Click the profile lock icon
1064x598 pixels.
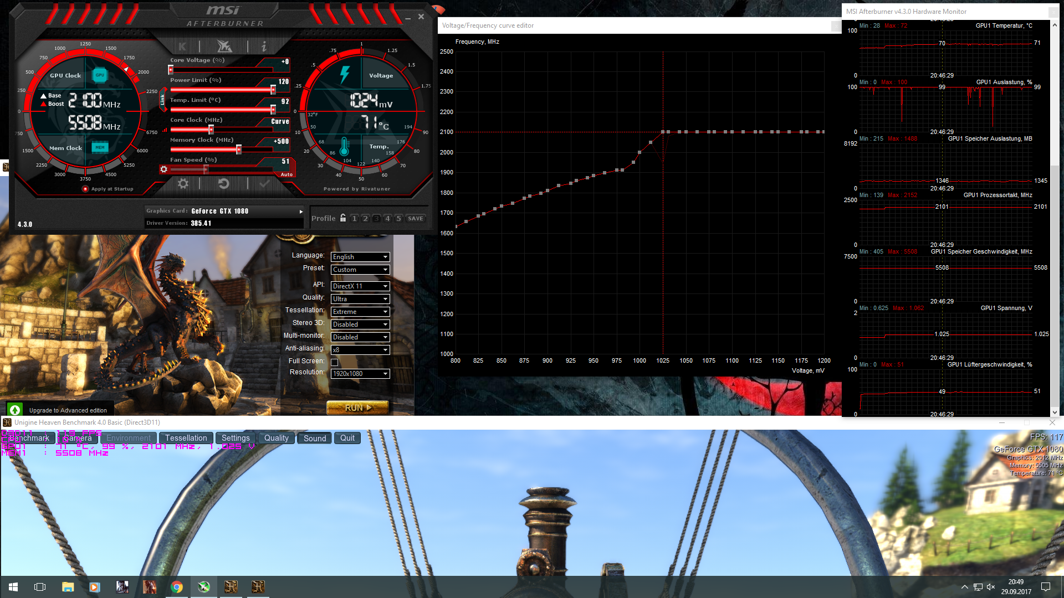(x=343, y=218)
